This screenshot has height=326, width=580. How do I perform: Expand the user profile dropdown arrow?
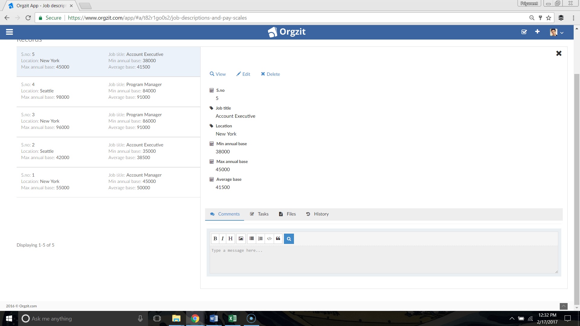tap(562, 33)
